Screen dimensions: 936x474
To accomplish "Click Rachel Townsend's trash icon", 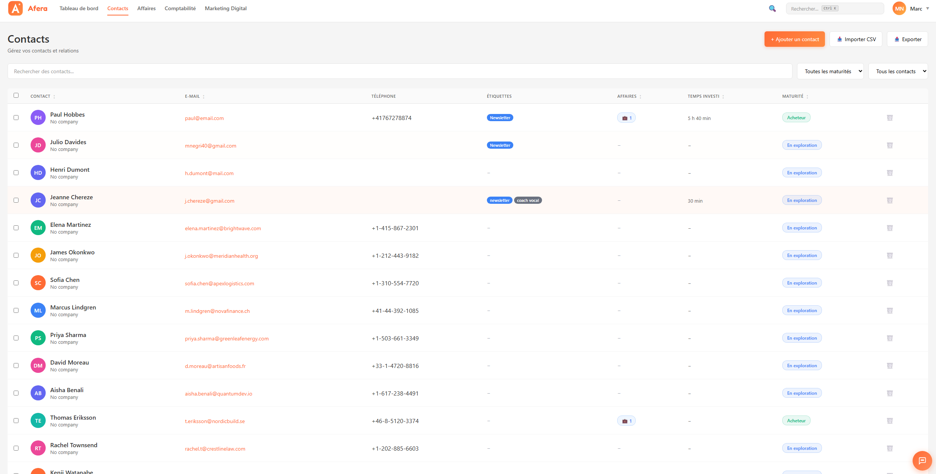I will [890, 448].
